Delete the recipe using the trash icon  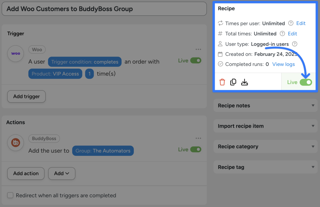[222, 82]
